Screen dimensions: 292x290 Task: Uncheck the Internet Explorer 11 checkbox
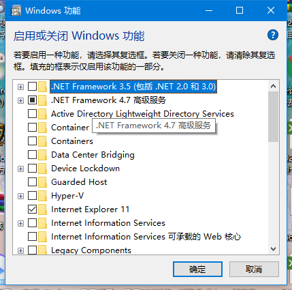pos(32,209)
